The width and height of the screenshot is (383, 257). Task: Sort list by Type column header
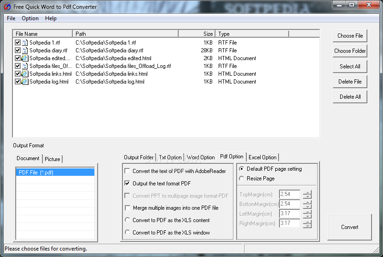pos(252,34)
